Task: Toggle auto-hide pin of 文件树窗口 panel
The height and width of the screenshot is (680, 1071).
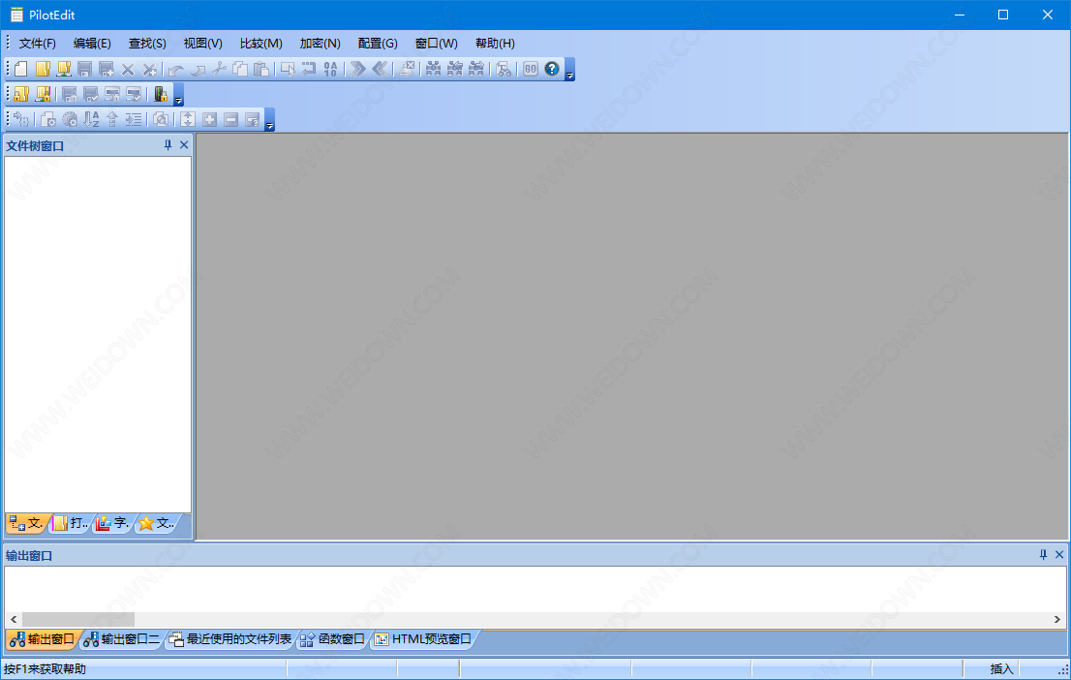Action: (x=168, y=145)
